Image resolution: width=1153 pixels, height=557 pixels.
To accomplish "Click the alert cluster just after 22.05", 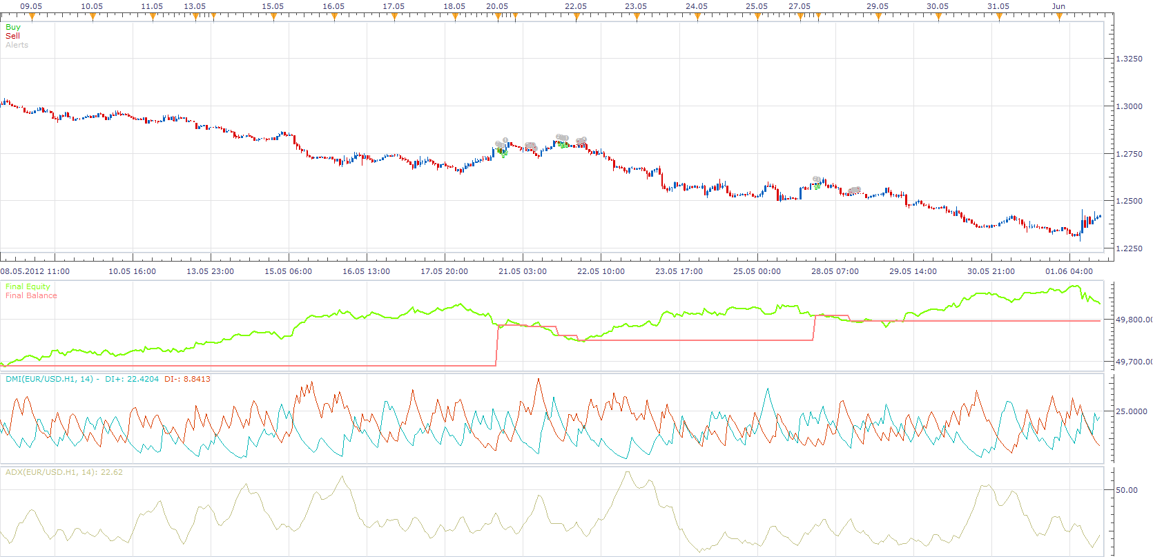I will [x=581, y=141].
